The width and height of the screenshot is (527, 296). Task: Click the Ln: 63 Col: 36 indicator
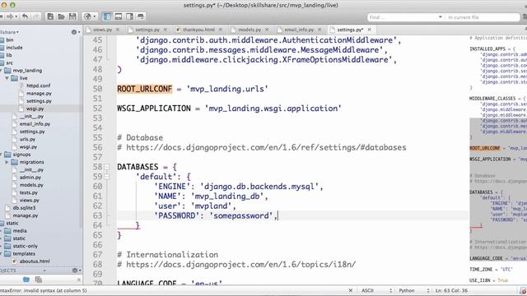click(451, 290)
